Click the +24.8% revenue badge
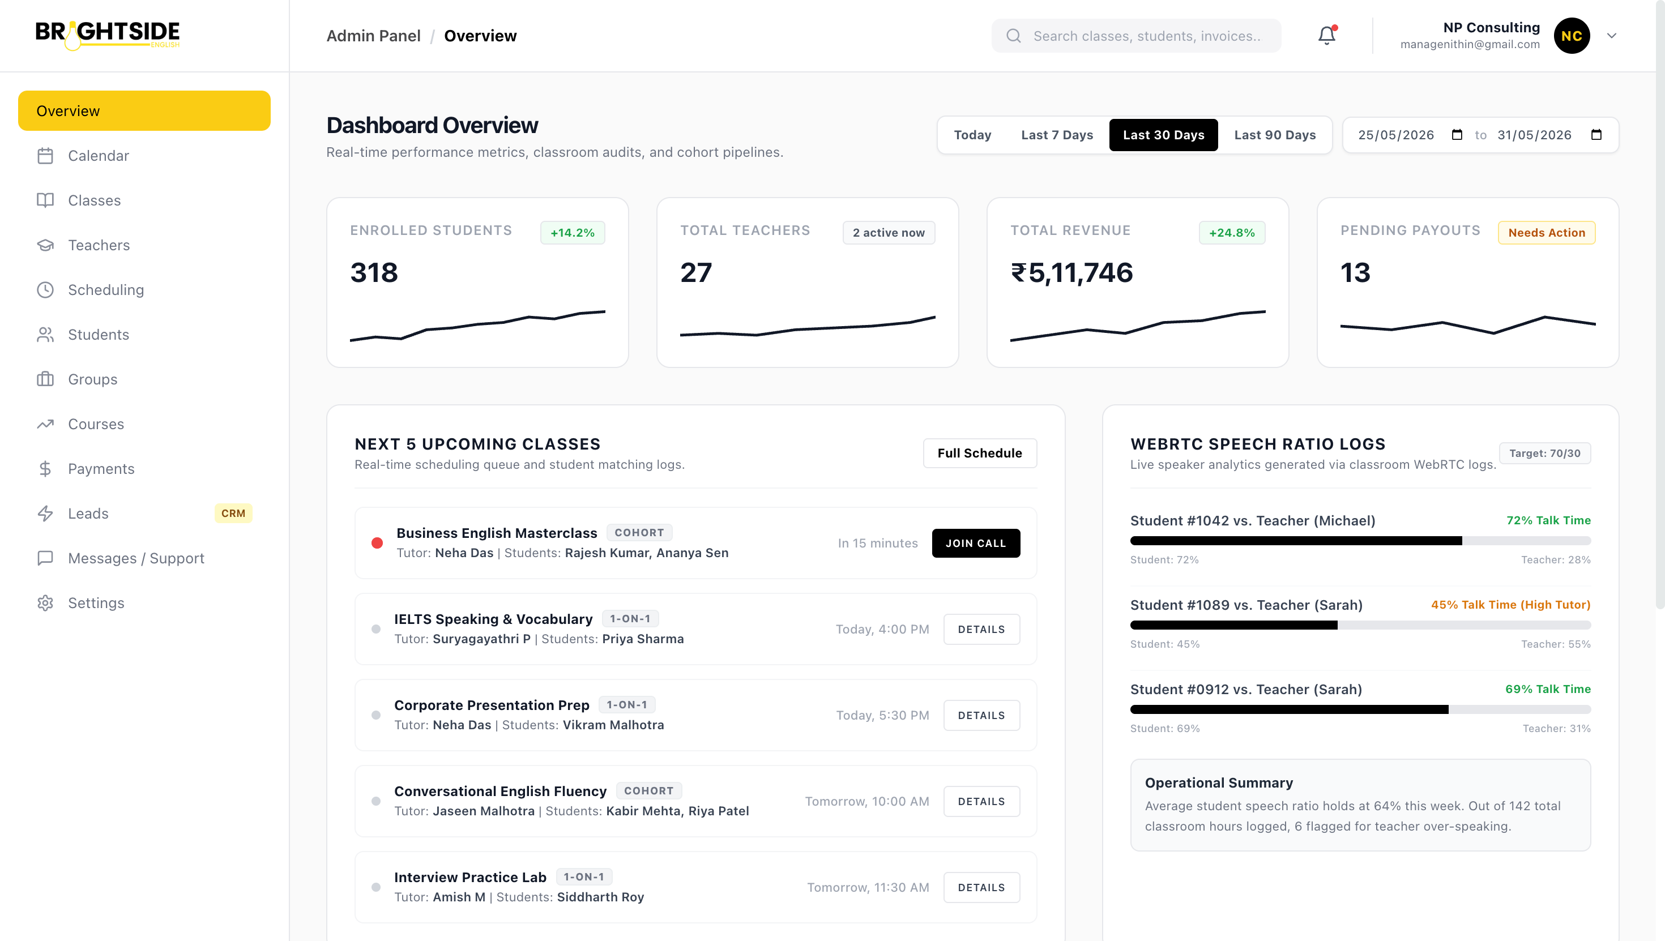 pos(1231,233)
